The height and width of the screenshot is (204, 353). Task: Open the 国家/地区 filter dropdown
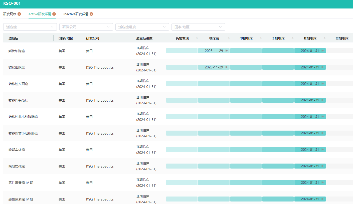point(198,27)
